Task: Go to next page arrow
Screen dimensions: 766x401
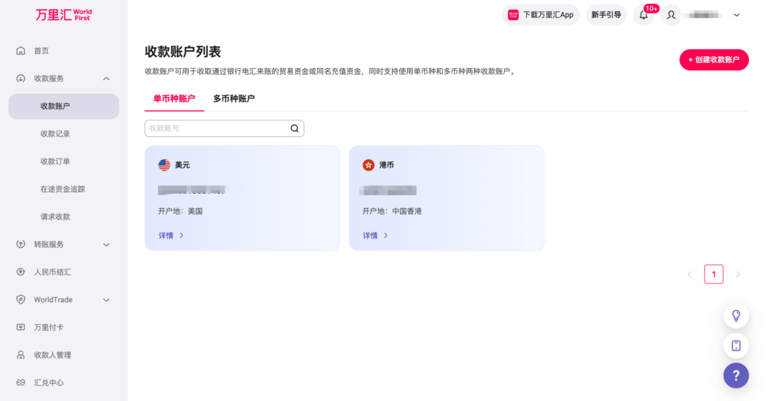Action: [738, 275]
